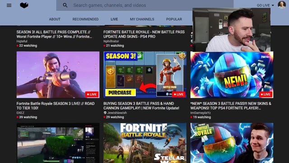
Task: Click the search magnifier icon
Action: (x=65, y=5)
